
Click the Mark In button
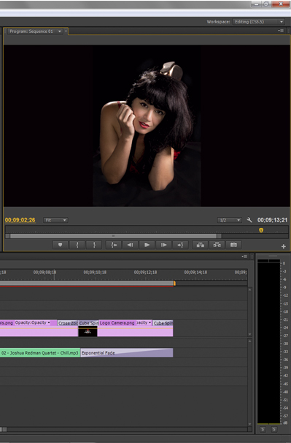[x=77, y=245]
